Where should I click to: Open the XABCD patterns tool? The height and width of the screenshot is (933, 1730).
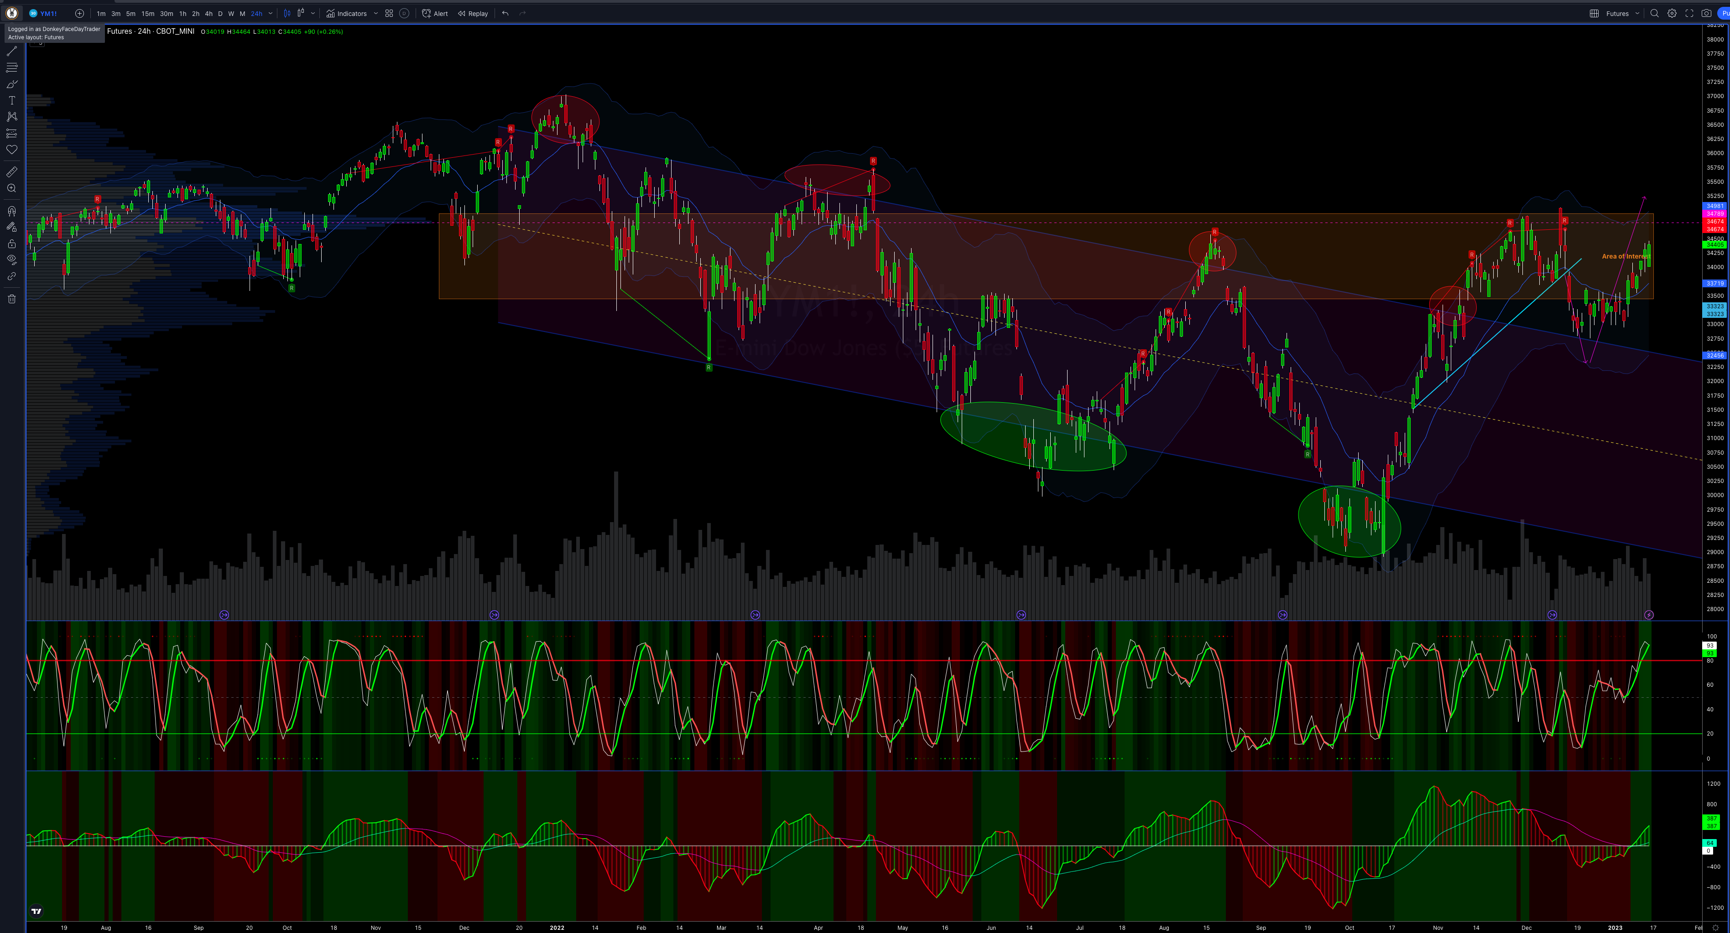(x=11, y=116)
